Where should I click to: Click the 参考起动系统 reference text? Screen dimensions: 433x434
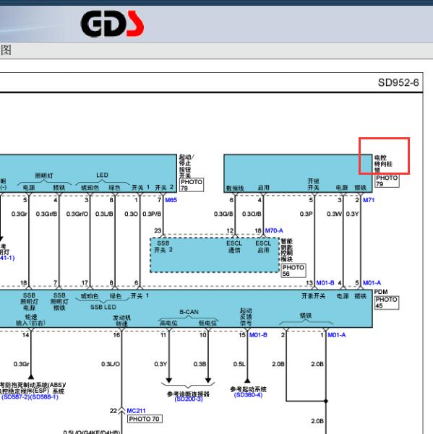248,389
